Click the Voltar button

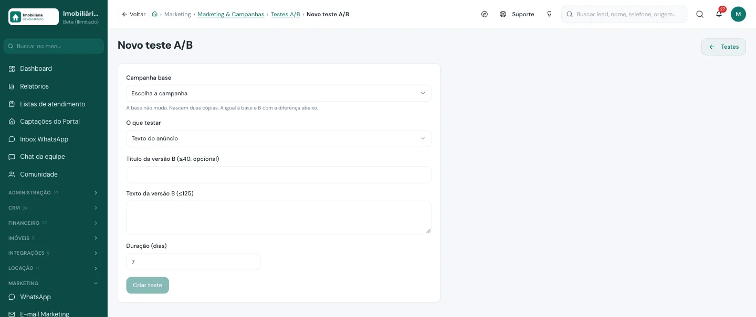tap(133, 14)
